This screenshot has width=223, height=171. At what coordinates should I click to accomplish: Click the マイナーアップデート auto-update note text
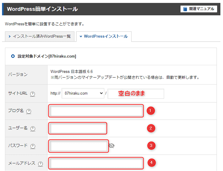pos(125,77)
